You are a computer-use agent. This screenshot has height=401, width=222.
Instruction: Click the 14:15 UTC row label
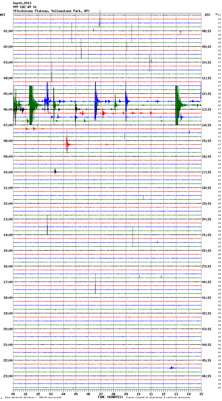point(207,125)
